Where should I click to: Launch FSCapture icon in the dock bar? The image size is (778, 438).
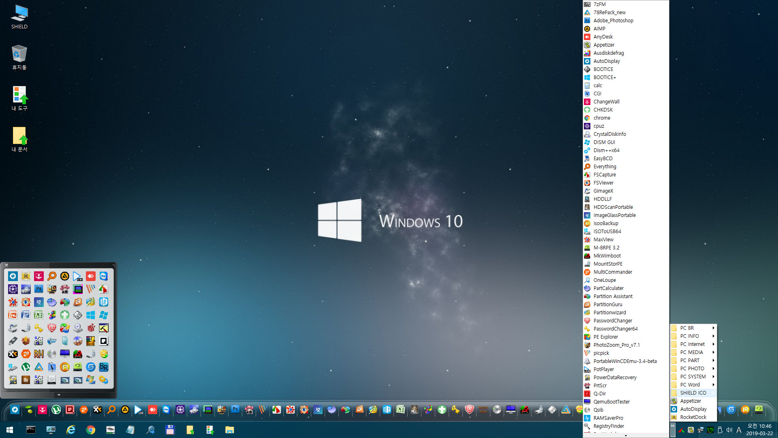(x=277, y=410)
